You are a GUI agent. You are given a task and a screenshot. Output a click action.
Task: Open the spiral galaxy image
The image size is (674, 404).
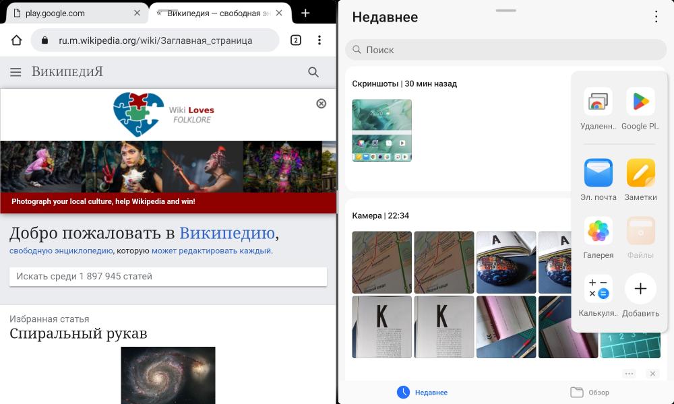tap(168, 375)
